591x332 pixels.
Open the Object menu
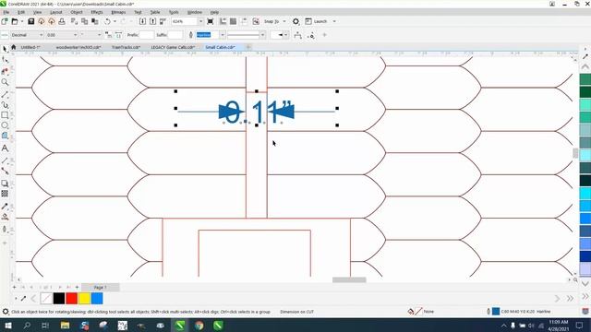[77, 12]
